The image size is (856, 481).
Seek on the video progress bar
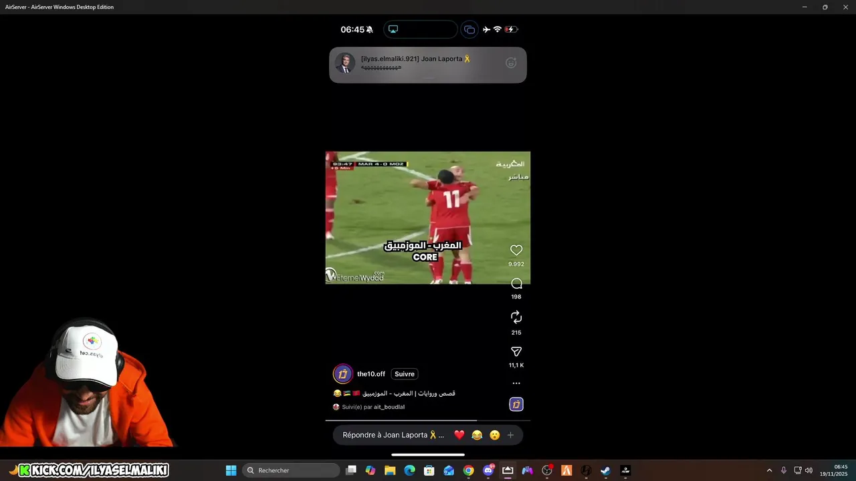click(x=428, y=421)
